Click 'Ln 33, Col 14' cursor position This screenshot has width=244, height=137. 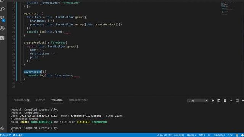click(x=170, y=135)
